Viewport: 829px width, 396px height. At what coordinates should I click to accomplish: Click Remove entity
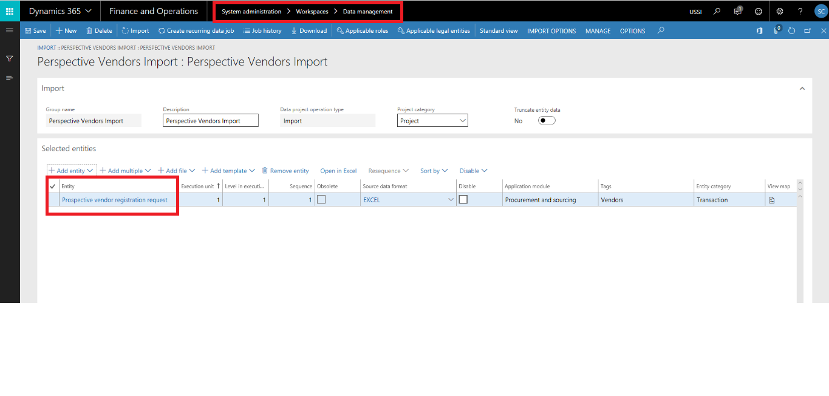(x=285, y=171)
